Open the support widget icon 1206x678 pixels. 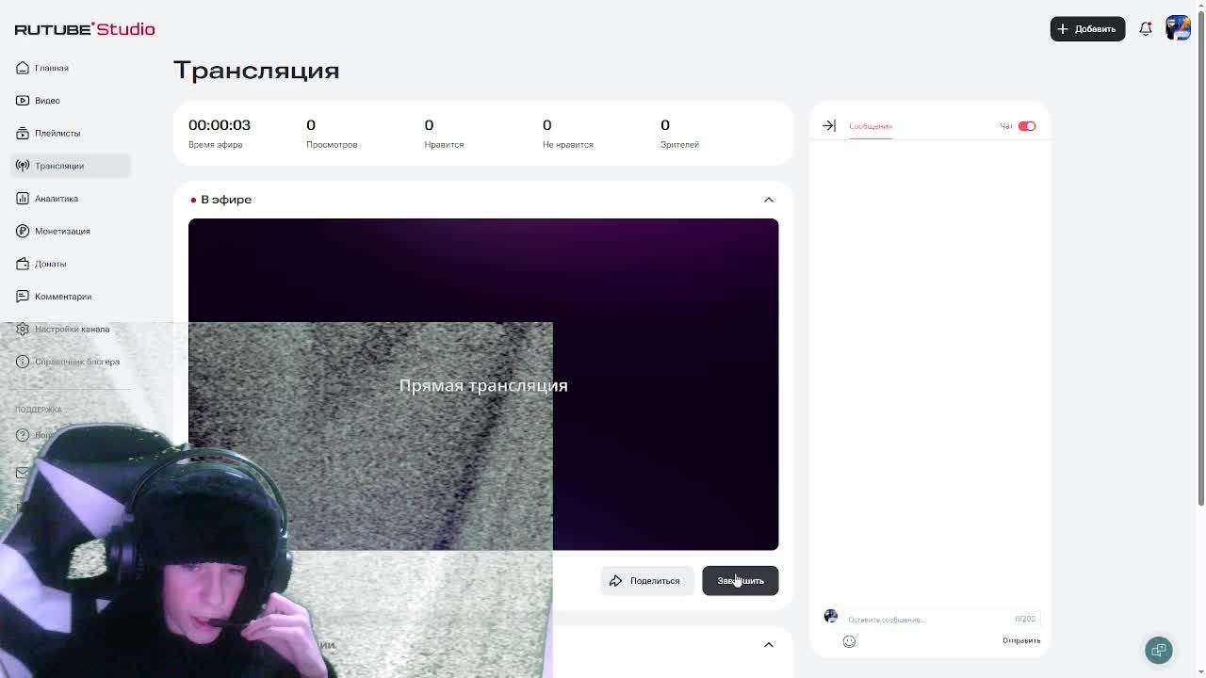(x=1159, y=651)
